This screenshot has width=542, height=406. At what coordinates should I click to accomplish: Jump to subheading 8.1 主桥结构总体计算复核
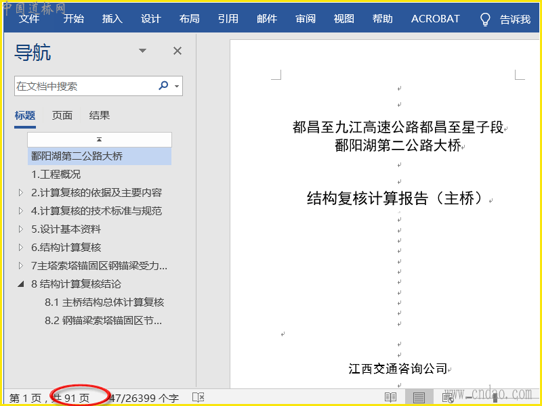(104, 302)
